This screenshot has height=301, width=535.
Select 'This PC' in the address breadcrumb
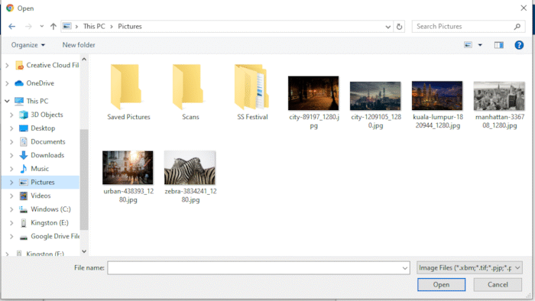94,26
